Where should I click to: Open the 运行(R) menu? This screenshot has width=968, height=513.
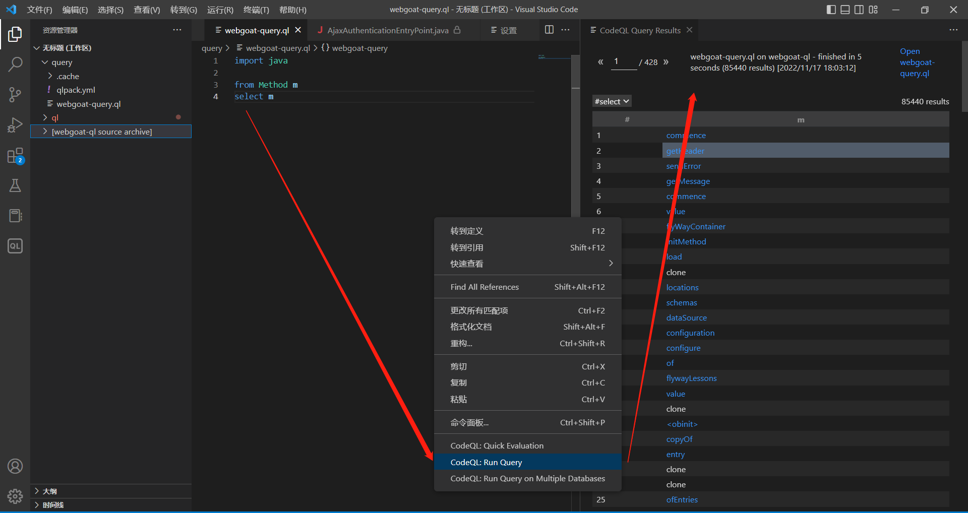click(220, 10)
